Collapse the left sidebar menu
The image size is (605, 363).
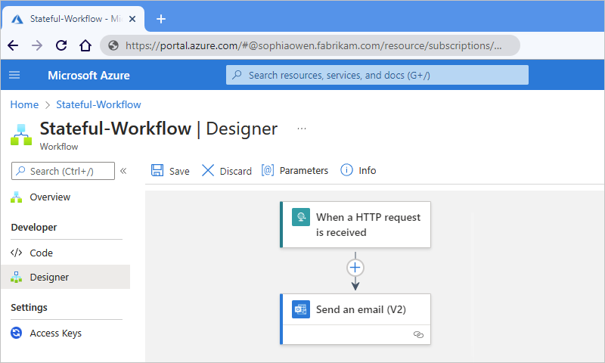coord(123,171)
